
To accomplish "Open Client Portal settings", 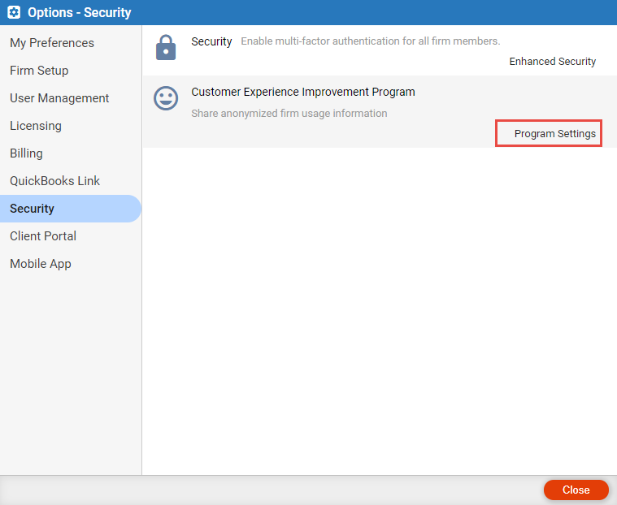I will tap(43, 236).
